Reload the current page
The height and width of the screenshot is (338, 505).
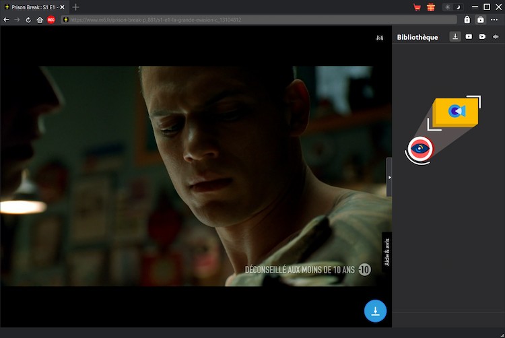[x=28, y=20]
